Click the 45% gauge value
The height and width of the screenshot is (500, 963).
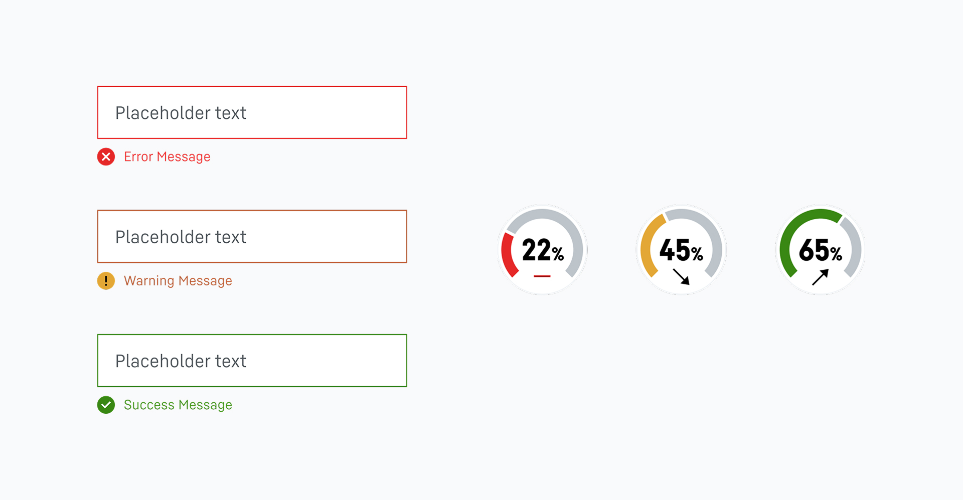681,250
